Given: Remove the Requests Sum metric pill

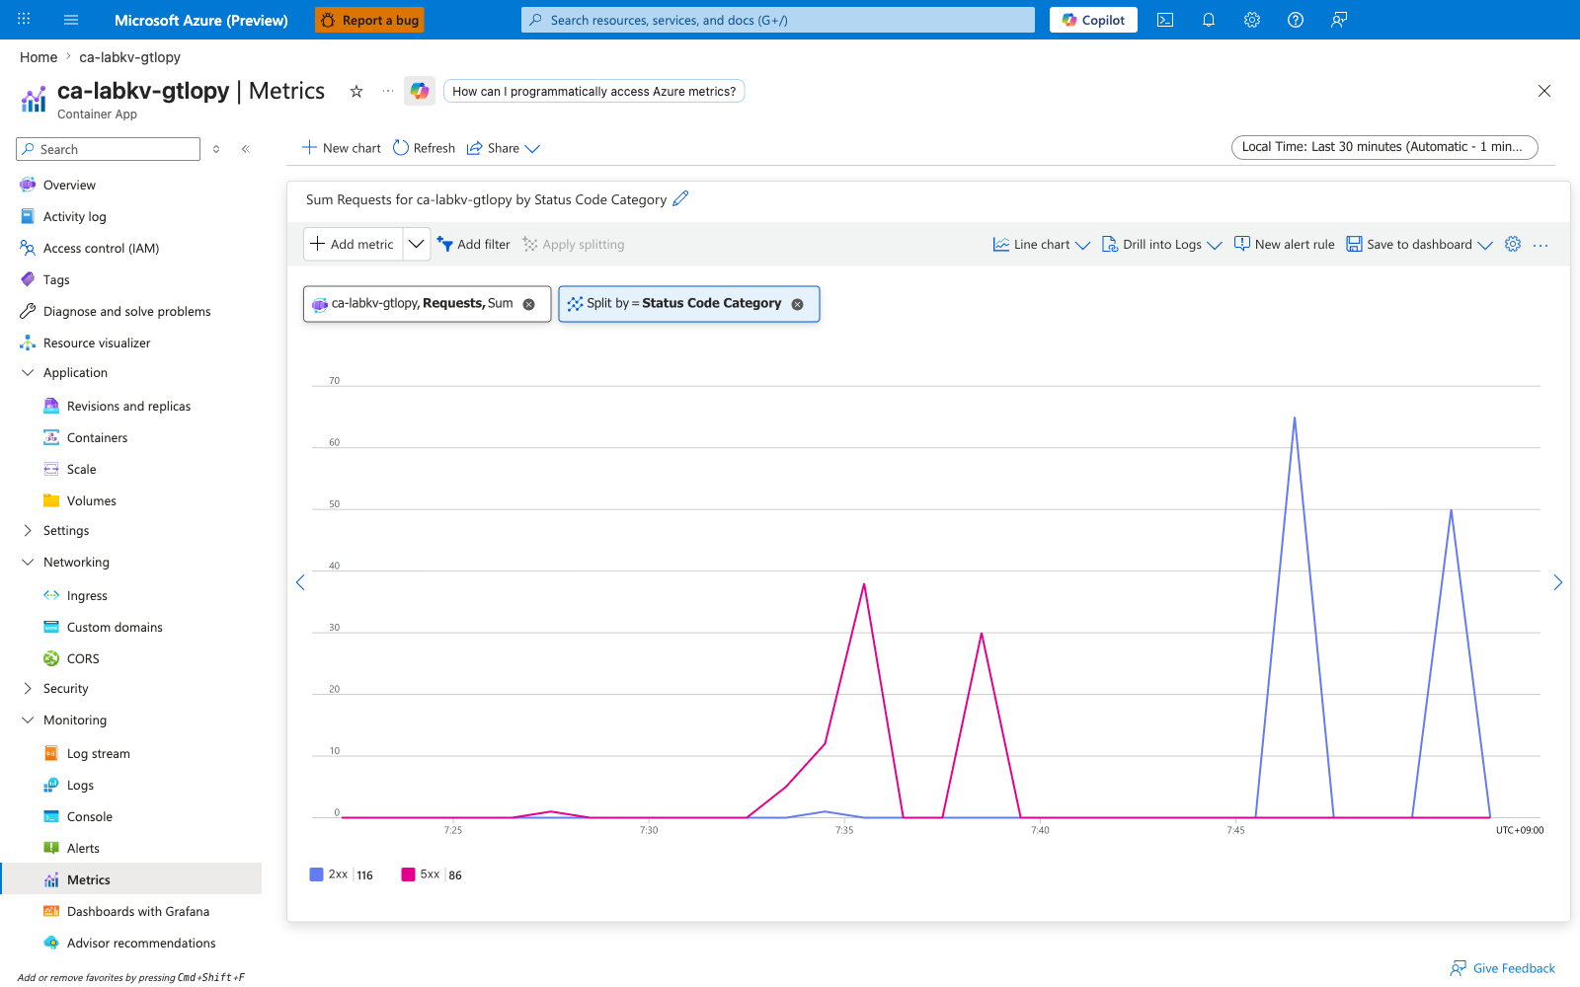Looking at the screenshot, I should click(529, 304).
